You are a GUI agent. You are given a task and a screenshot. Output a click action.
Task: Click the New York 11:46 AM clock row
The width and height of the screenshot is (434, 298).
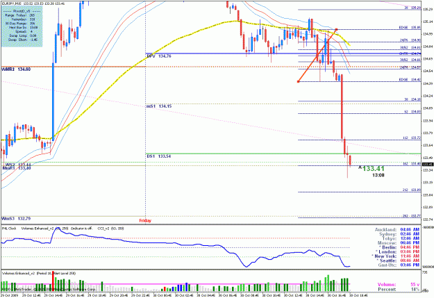(395, 256)
